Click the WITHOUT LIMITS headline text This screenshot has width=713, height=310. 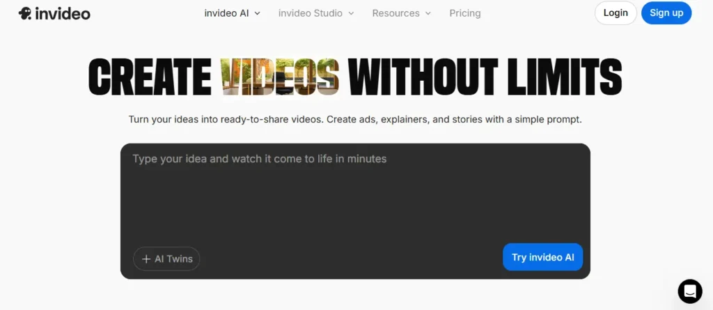[x=485, y=77]
